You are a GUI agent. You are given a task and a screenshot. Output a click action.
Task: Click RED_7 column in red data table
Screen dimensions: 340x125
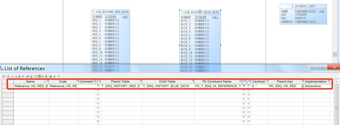(x=105, y=41)
